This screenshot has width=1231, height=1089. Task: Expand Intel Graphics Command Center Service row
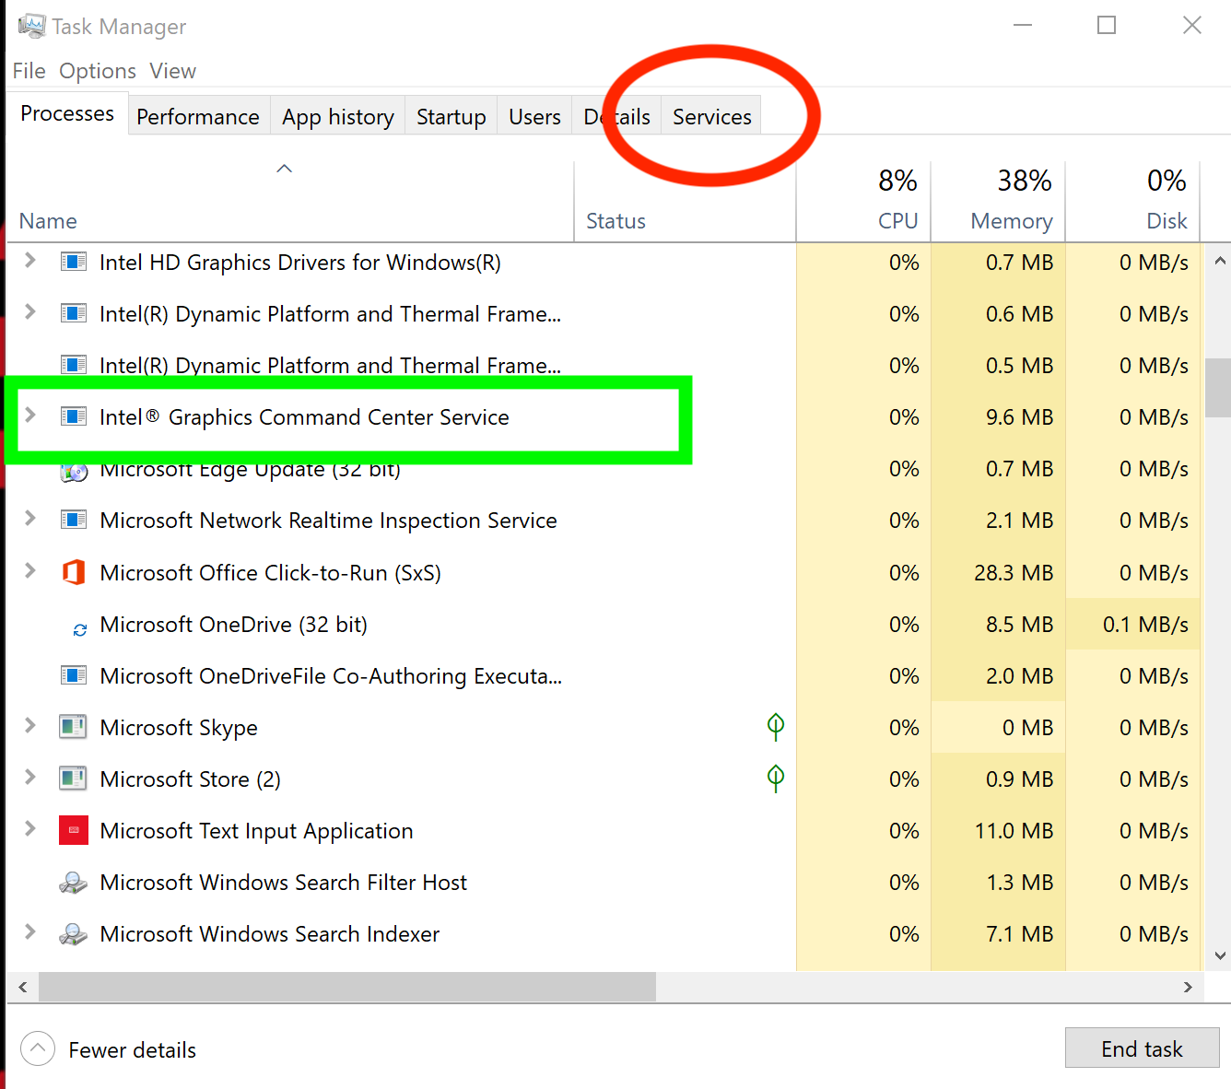click(x=30, y=416)
